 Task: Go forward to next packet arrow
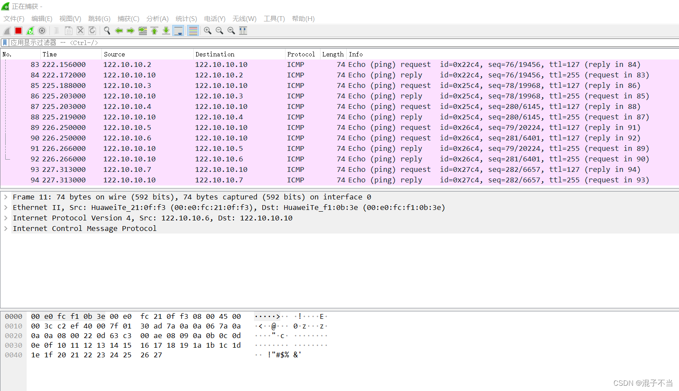point(130,31)
